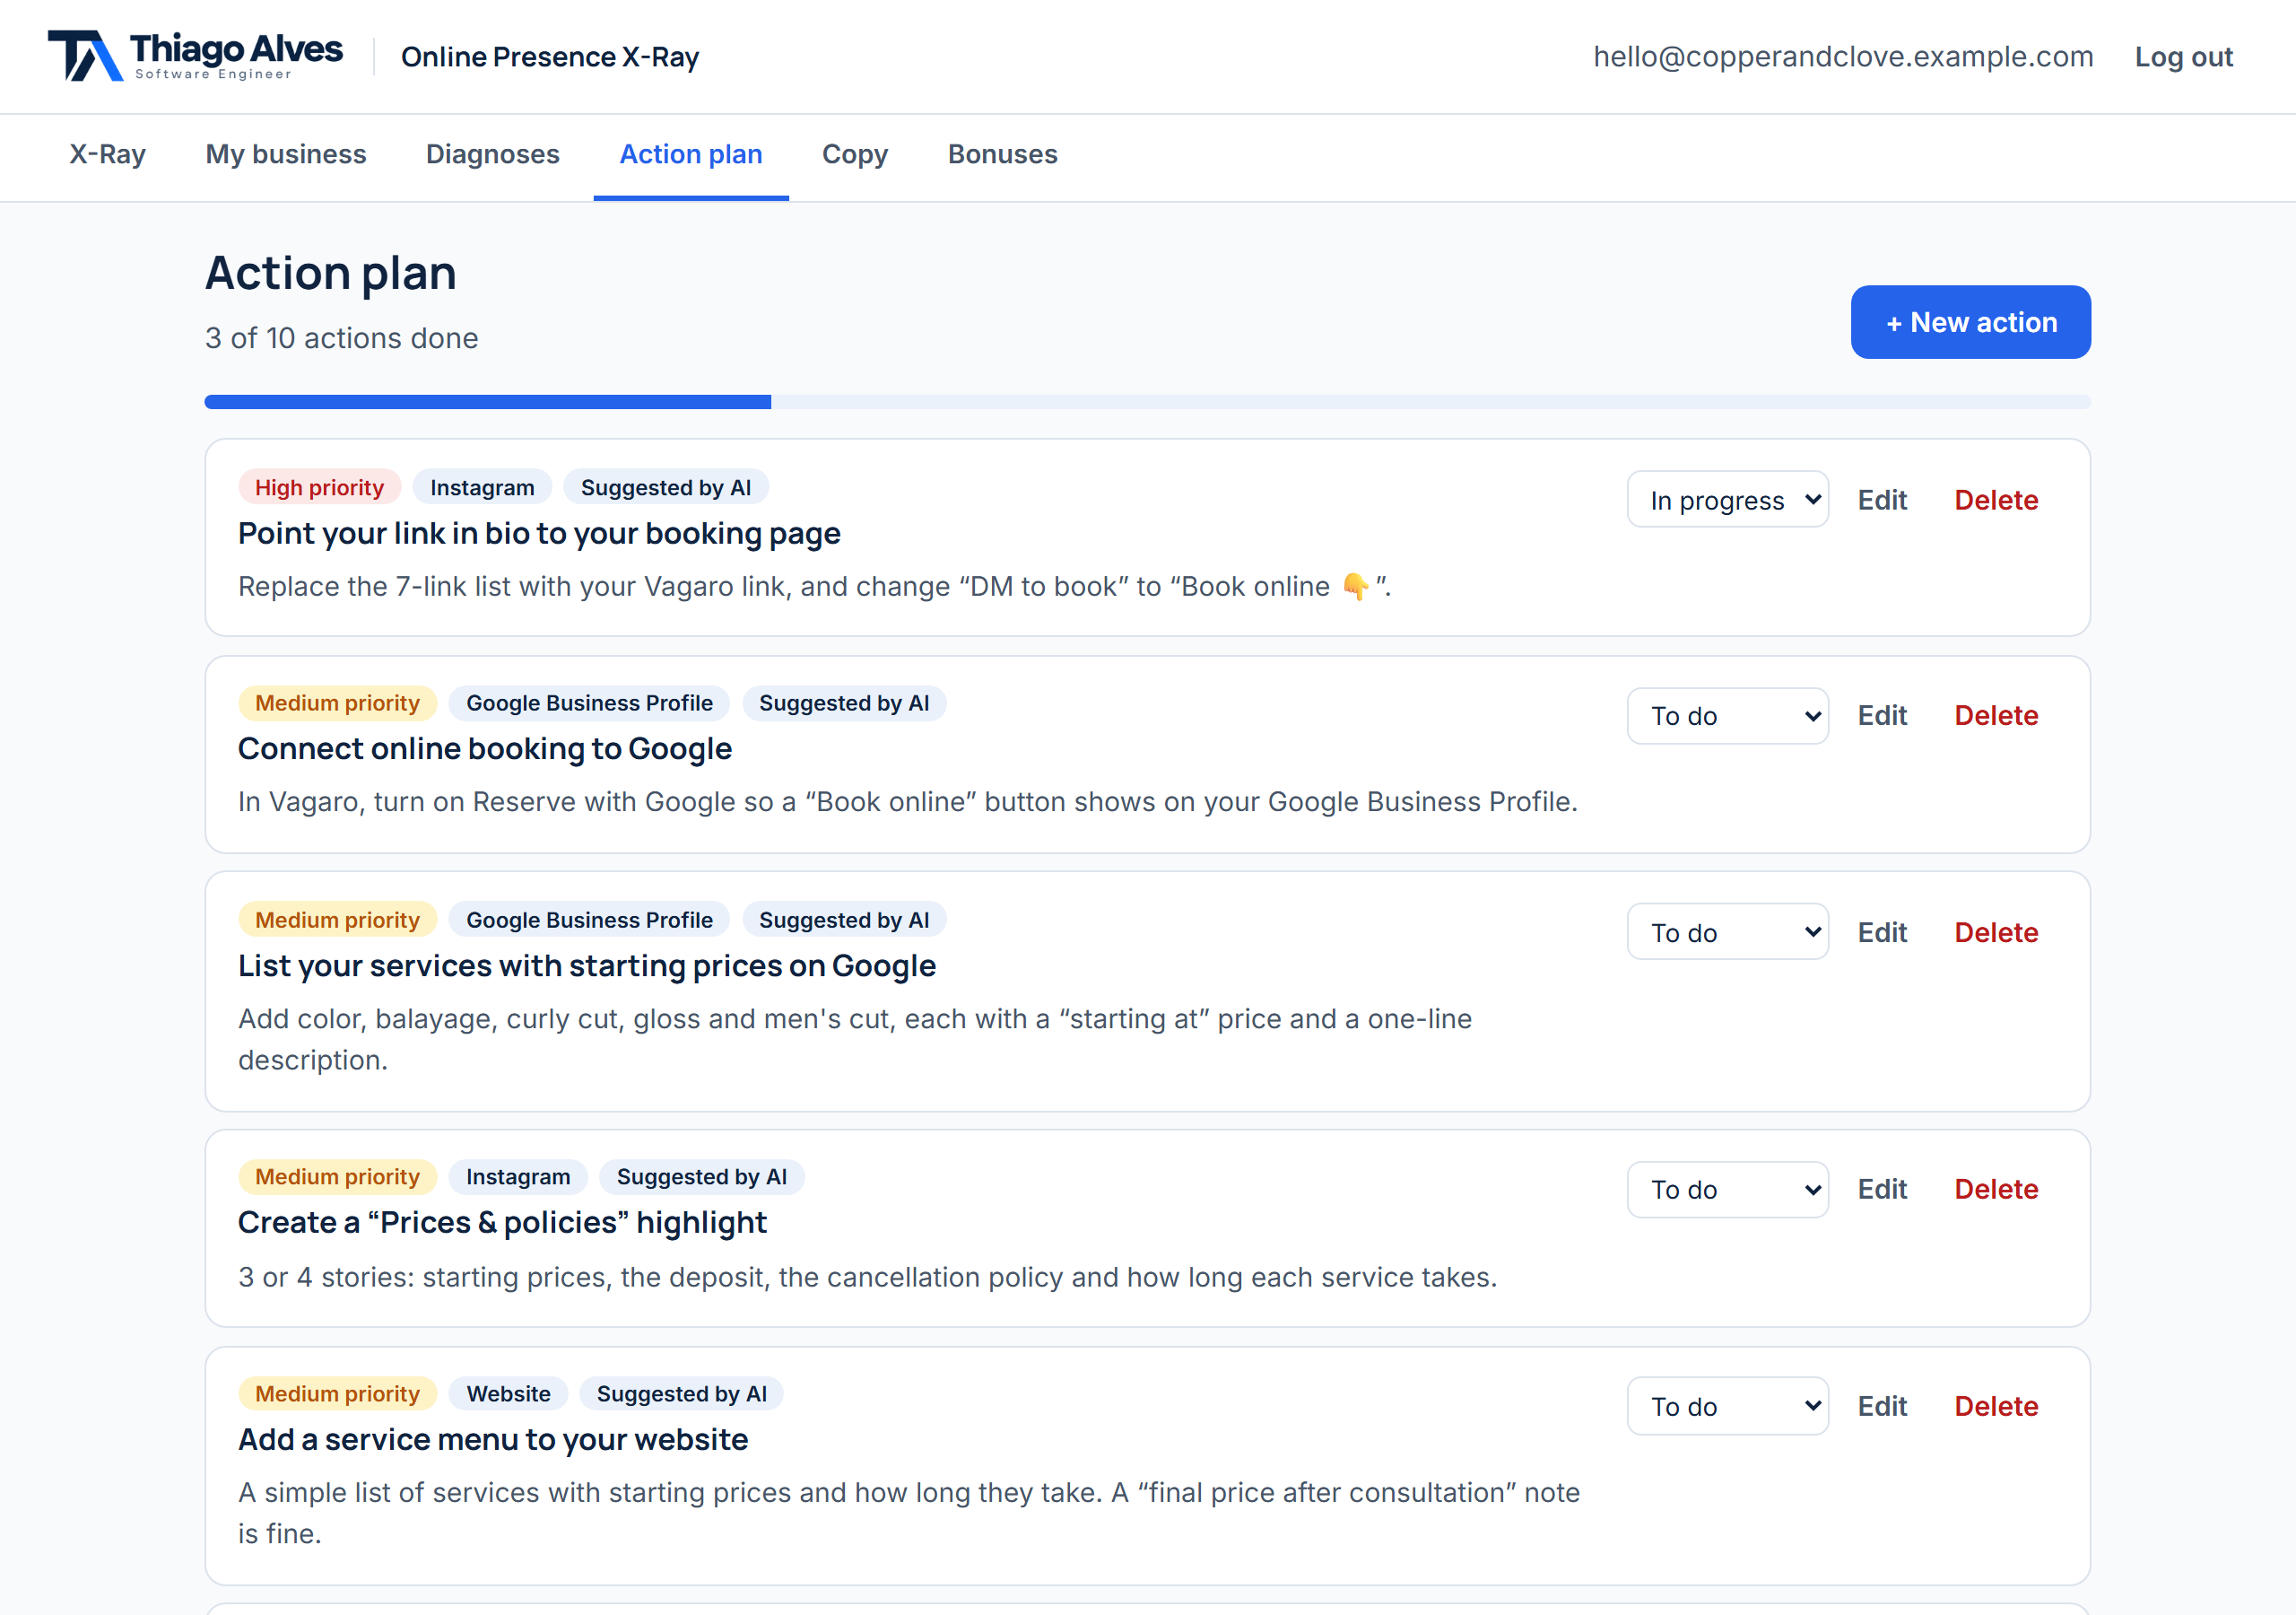Edit the link in bio action
Screen dimensions: 2296x1615
pyautogui.click(x=1882, y=500)
